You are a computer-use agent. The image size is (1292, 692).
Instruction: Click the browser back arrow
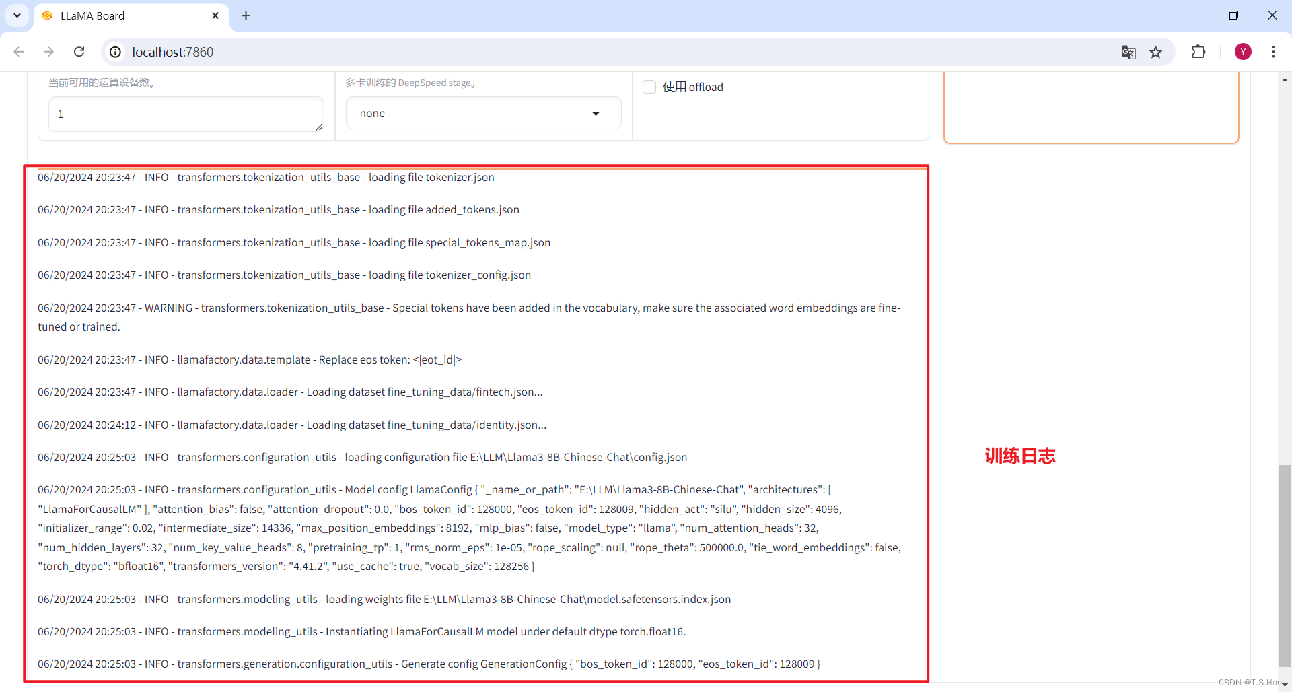[19, 52]
